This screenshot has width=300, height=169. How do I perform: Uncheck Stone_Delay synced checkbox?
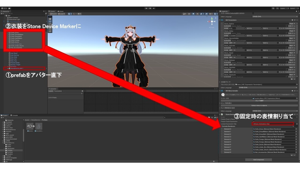point(262,36)
